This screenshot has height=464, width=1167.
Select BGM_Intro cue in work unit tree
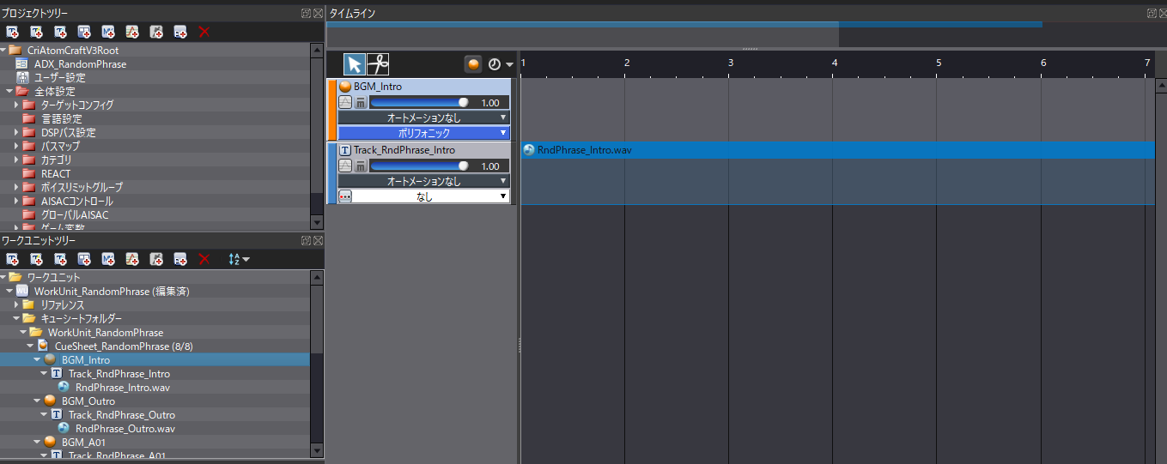(86, 359)
